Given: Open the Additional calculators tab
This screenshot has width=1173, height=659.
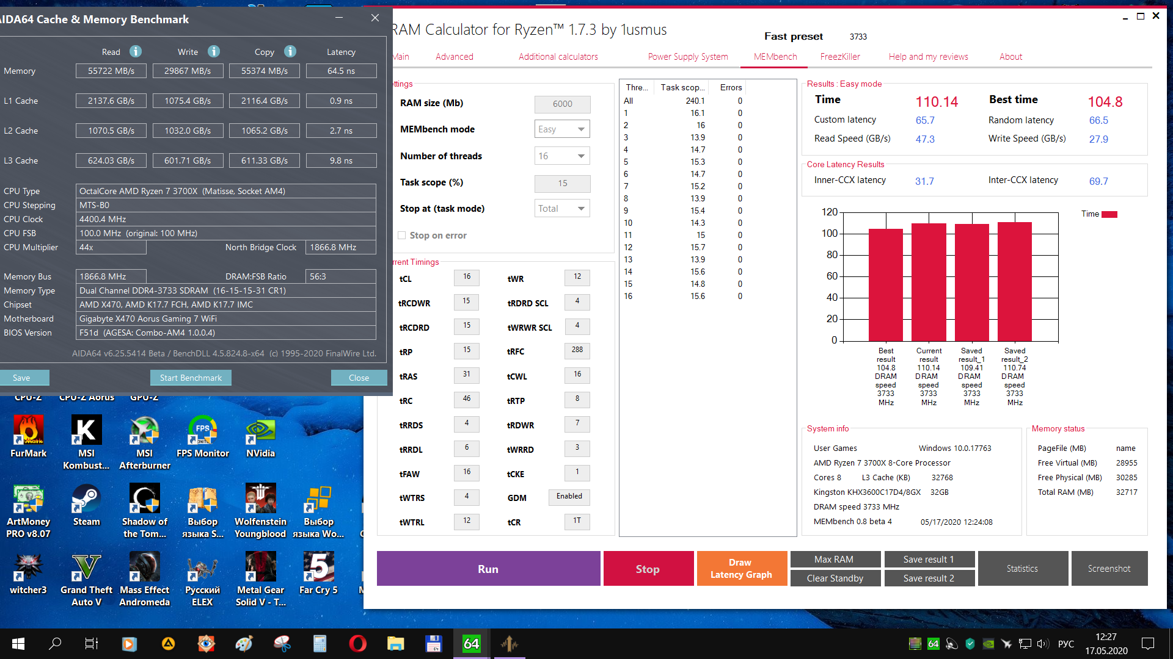Looking at the screenshot, I should click(558, 57).
